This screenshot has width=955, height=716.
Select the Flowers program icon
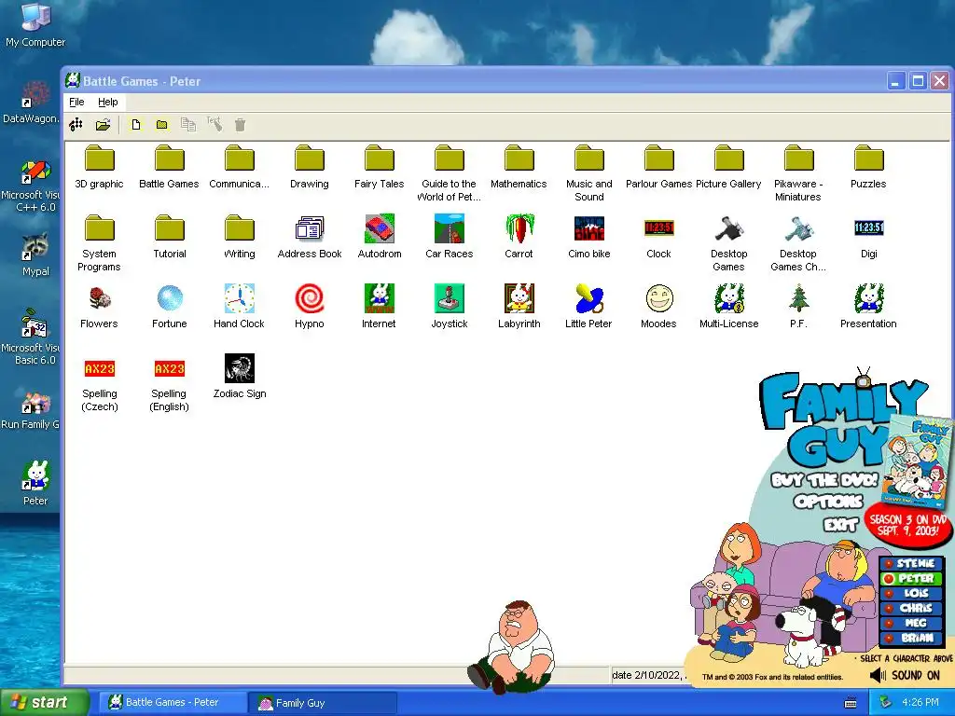[x=99, y=298]
